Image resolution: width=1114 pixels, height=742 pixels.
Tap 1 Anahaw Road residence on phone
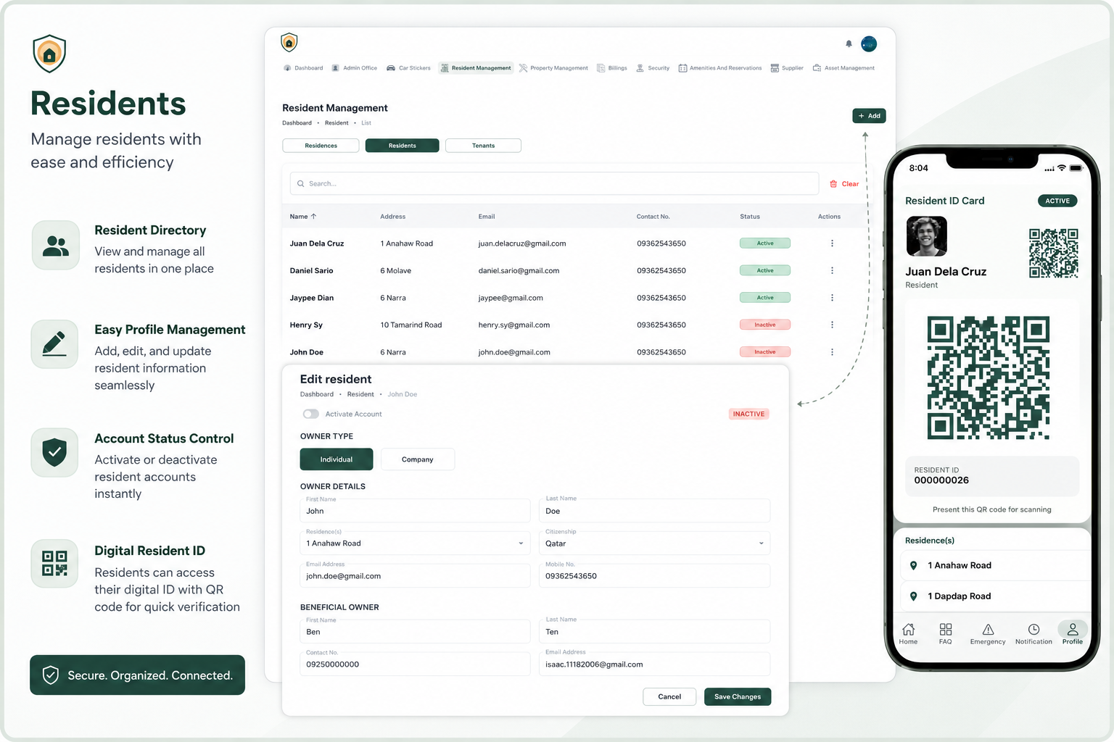tap(997, 566)
